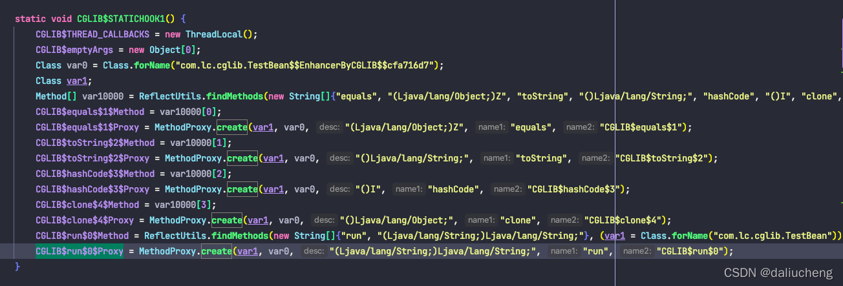Click the "CGLIB$toString$2" string literal
This screenshot has width=843, height=286.
[661, 158]
